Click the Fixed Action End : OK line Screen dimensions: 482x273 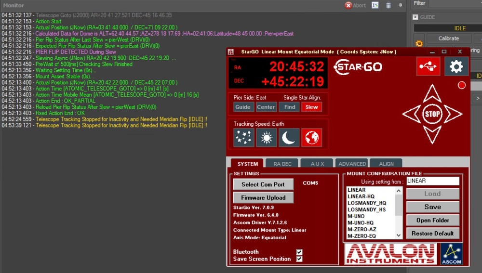(60, 113)
